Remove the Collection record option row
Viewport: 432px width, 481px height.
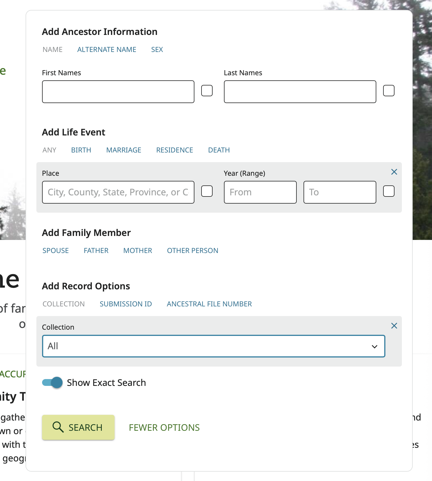tap(394, 326)
